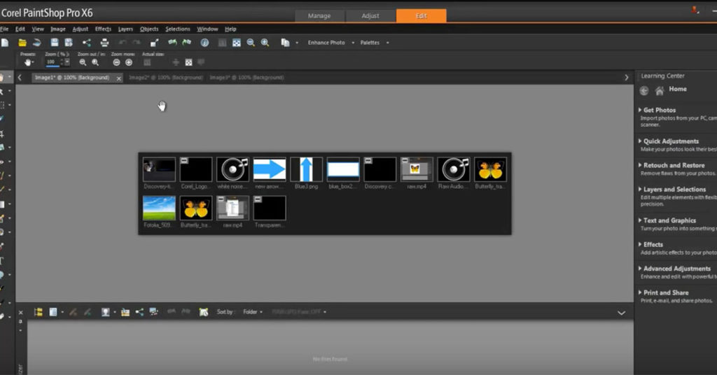Open the Organizer view mode dropdown arrow
The width and height of the screenshot is (717, 375).
click(x=62, y=312)
